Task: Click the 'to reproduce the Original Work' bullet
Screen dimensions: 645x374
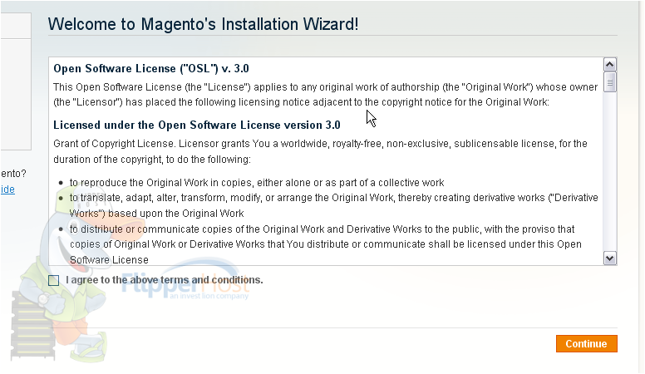Action: pyautogui.click(x=257, y=183)
